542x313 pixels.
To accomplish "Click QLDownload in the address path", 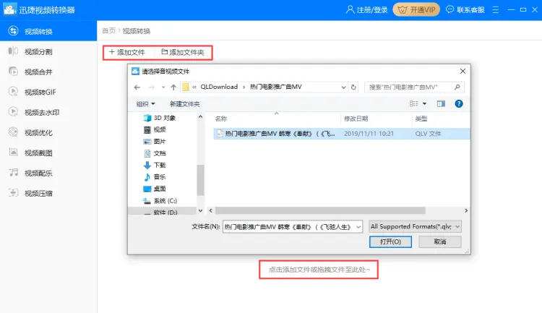I will (219, 87).
